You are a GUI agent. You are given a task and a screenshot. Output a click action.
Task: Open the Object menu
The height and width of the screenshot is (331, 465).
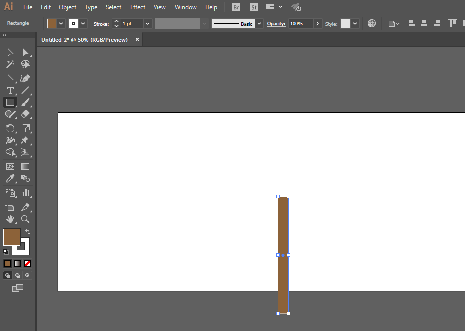pyautogui.click(x=67, y=7)
